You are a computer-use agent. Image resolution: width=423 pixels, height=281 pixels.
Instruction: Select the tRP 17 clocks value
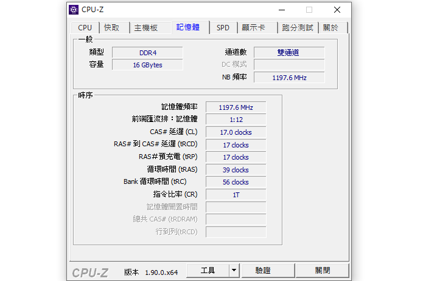(236, 157)
